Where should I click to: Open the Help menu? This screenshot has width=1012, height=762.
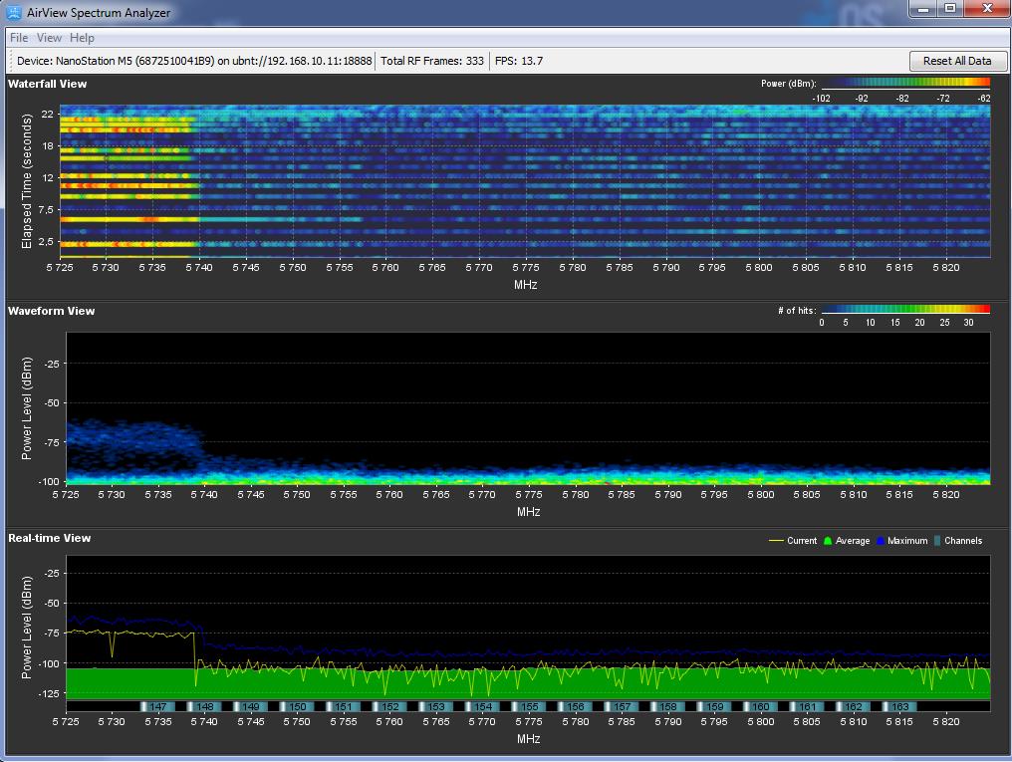click(83, 38)
